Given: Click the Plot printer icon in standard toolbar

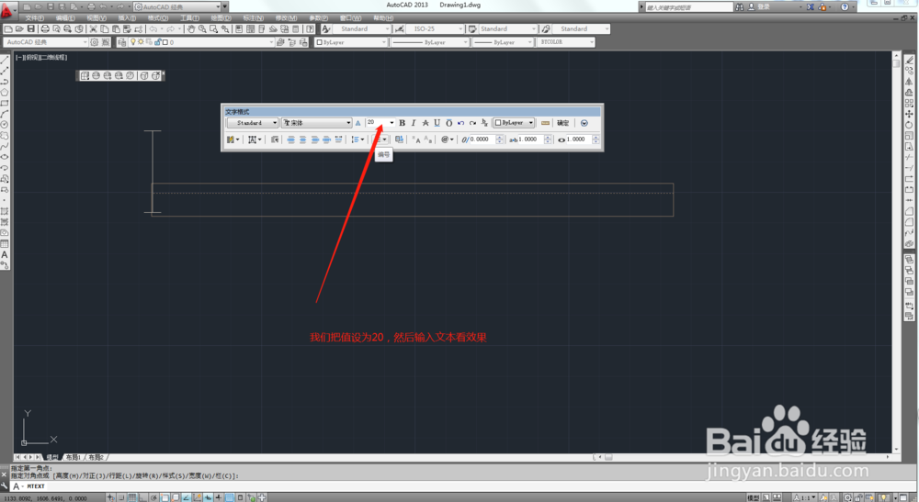Looking at the screenshot, I should click(45, 28).
